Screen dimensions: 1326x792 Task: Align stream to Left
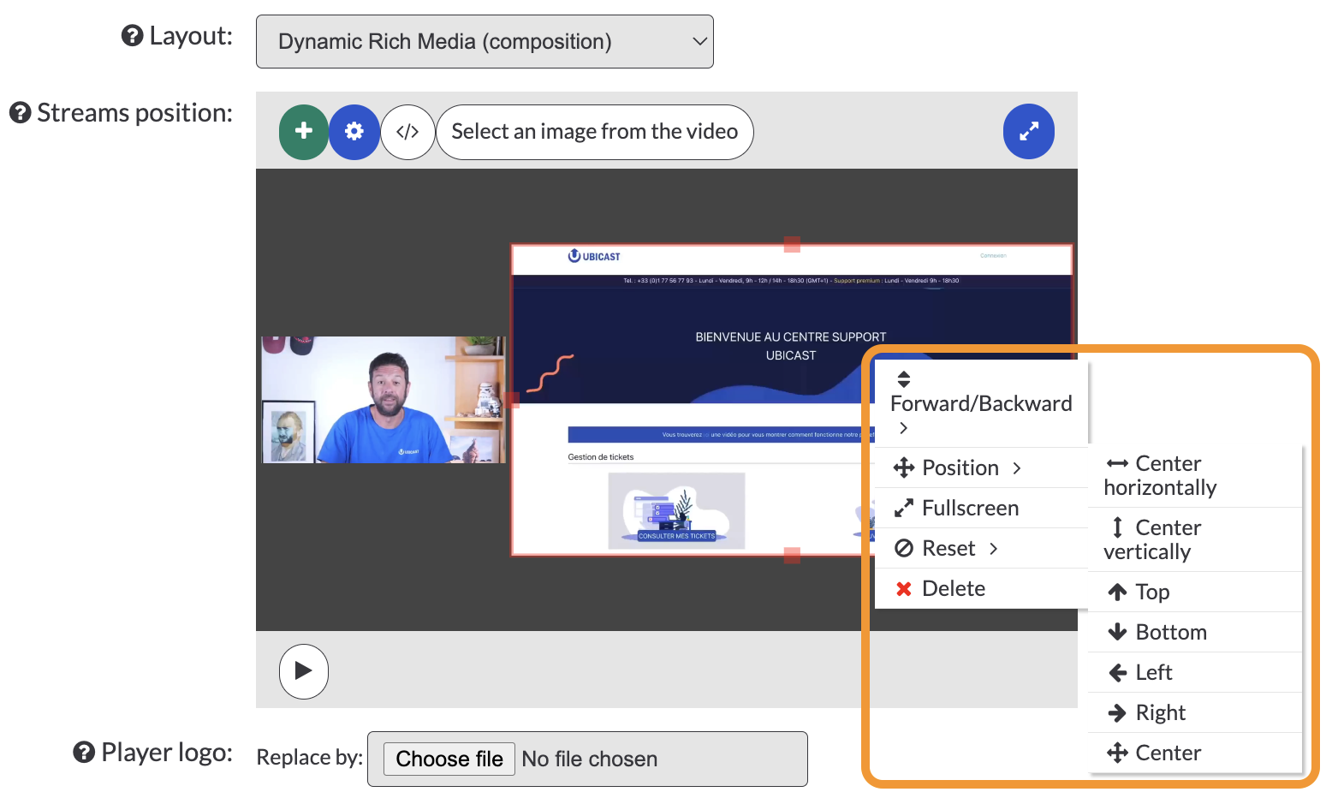(x=1195, y=672)
